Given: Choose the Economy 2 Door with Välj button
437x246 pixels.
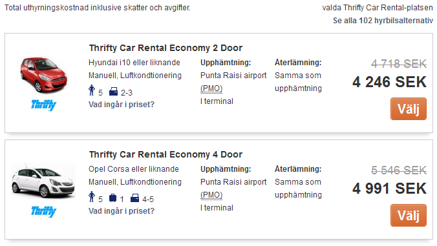Looking at the screenshot, I should pos(409,109).
